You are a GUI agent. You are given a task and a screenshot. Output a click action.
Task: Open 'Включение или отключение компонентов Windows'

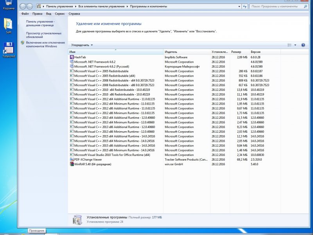pyautogui.click(x=45, y=44)
